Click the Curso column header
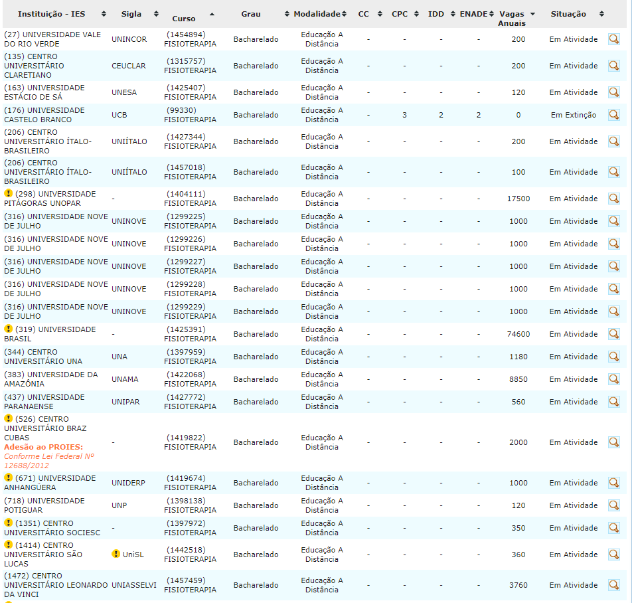The width and height of the screenshot is (636, 603). pyautogui.click(x=184, y=19)
